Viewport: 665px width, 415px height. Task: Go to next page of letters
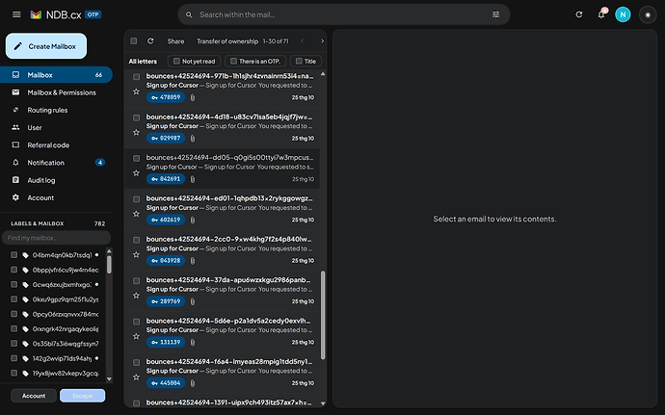tap(322, 41)
